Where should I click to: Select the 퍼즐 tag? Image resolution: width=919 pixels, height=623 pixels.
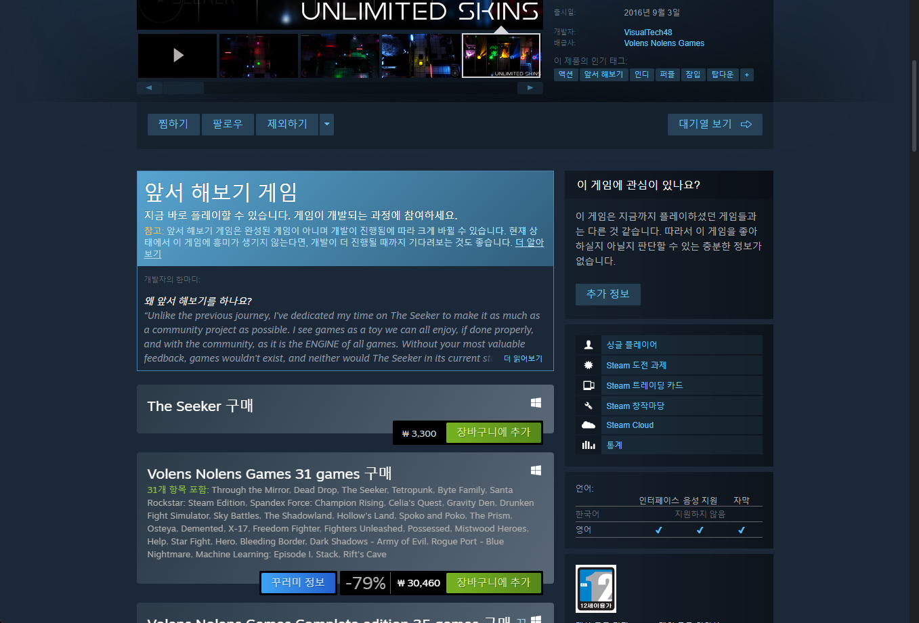[x=668, y=74]
